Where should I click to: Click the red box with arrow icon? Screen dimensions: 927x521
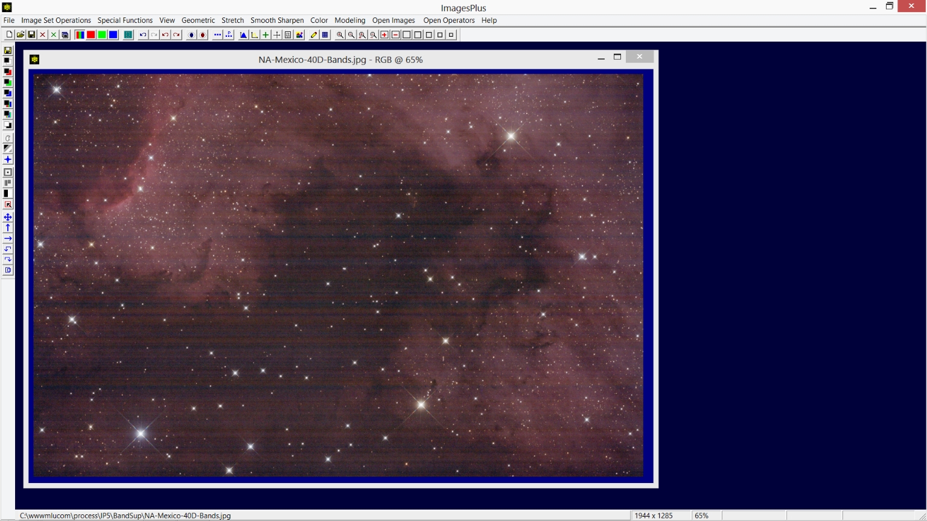pos(8,205)
